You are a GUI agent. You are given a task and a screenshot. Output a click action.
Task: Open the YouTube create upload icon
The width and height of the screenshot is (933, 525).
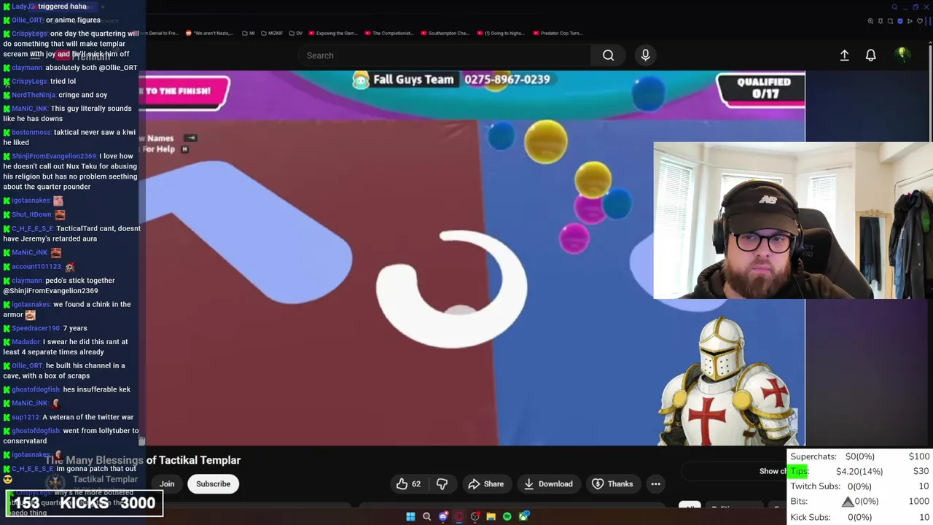[x=844, y=55]
